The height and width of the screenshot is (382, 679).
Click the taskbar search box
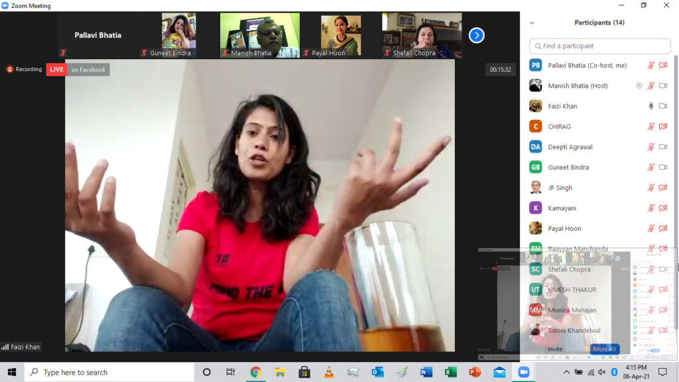[x=109, y=372]
